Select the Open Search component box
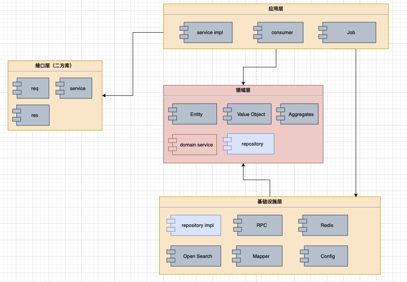This screenshot has width=407, height=282. pyautogui.click(x=194, y=256)
